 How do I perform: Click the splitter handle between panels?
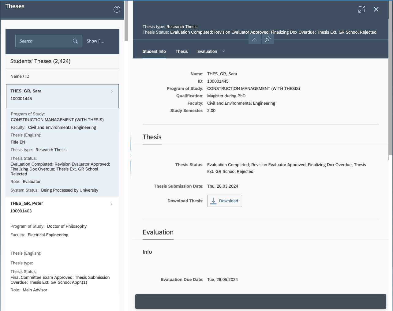pyautogui.click(x=130, y=155)
